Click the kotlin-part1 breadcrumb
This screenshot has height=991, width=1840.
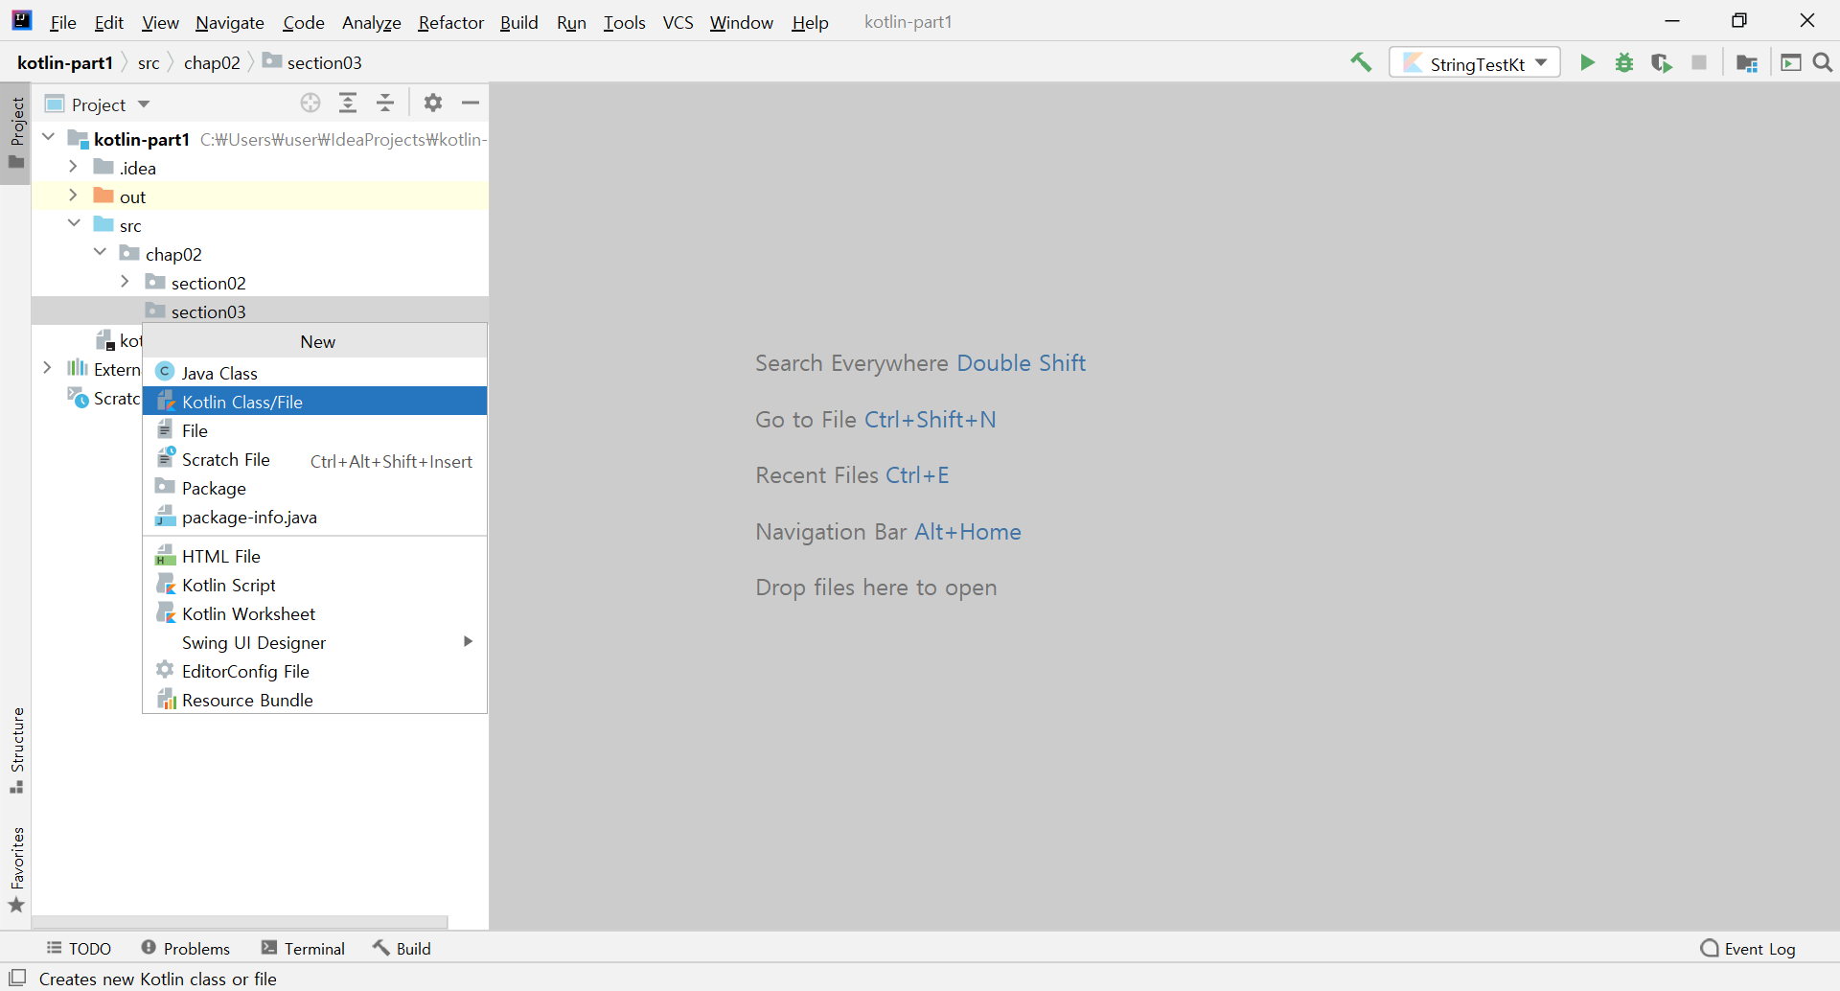[65, 62]
